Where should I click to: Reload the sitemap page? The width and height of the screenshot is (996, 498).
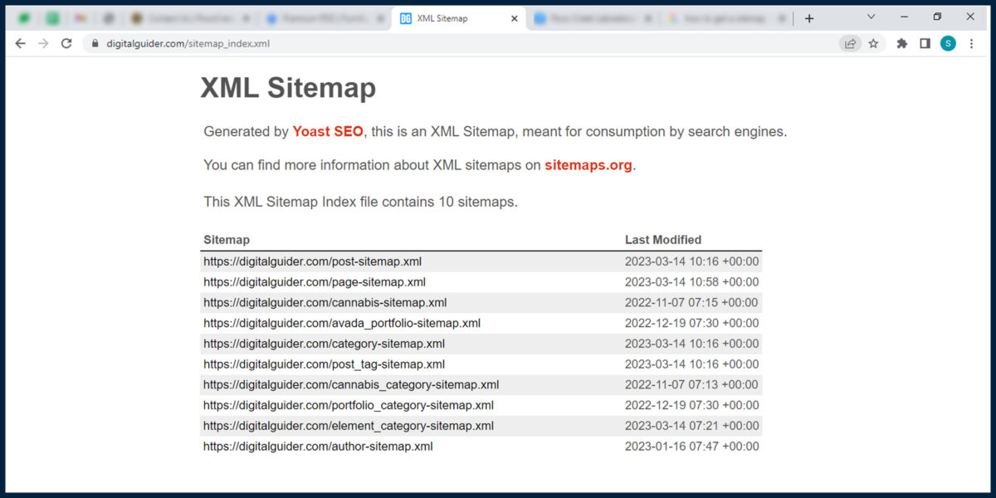pos(66,43)
